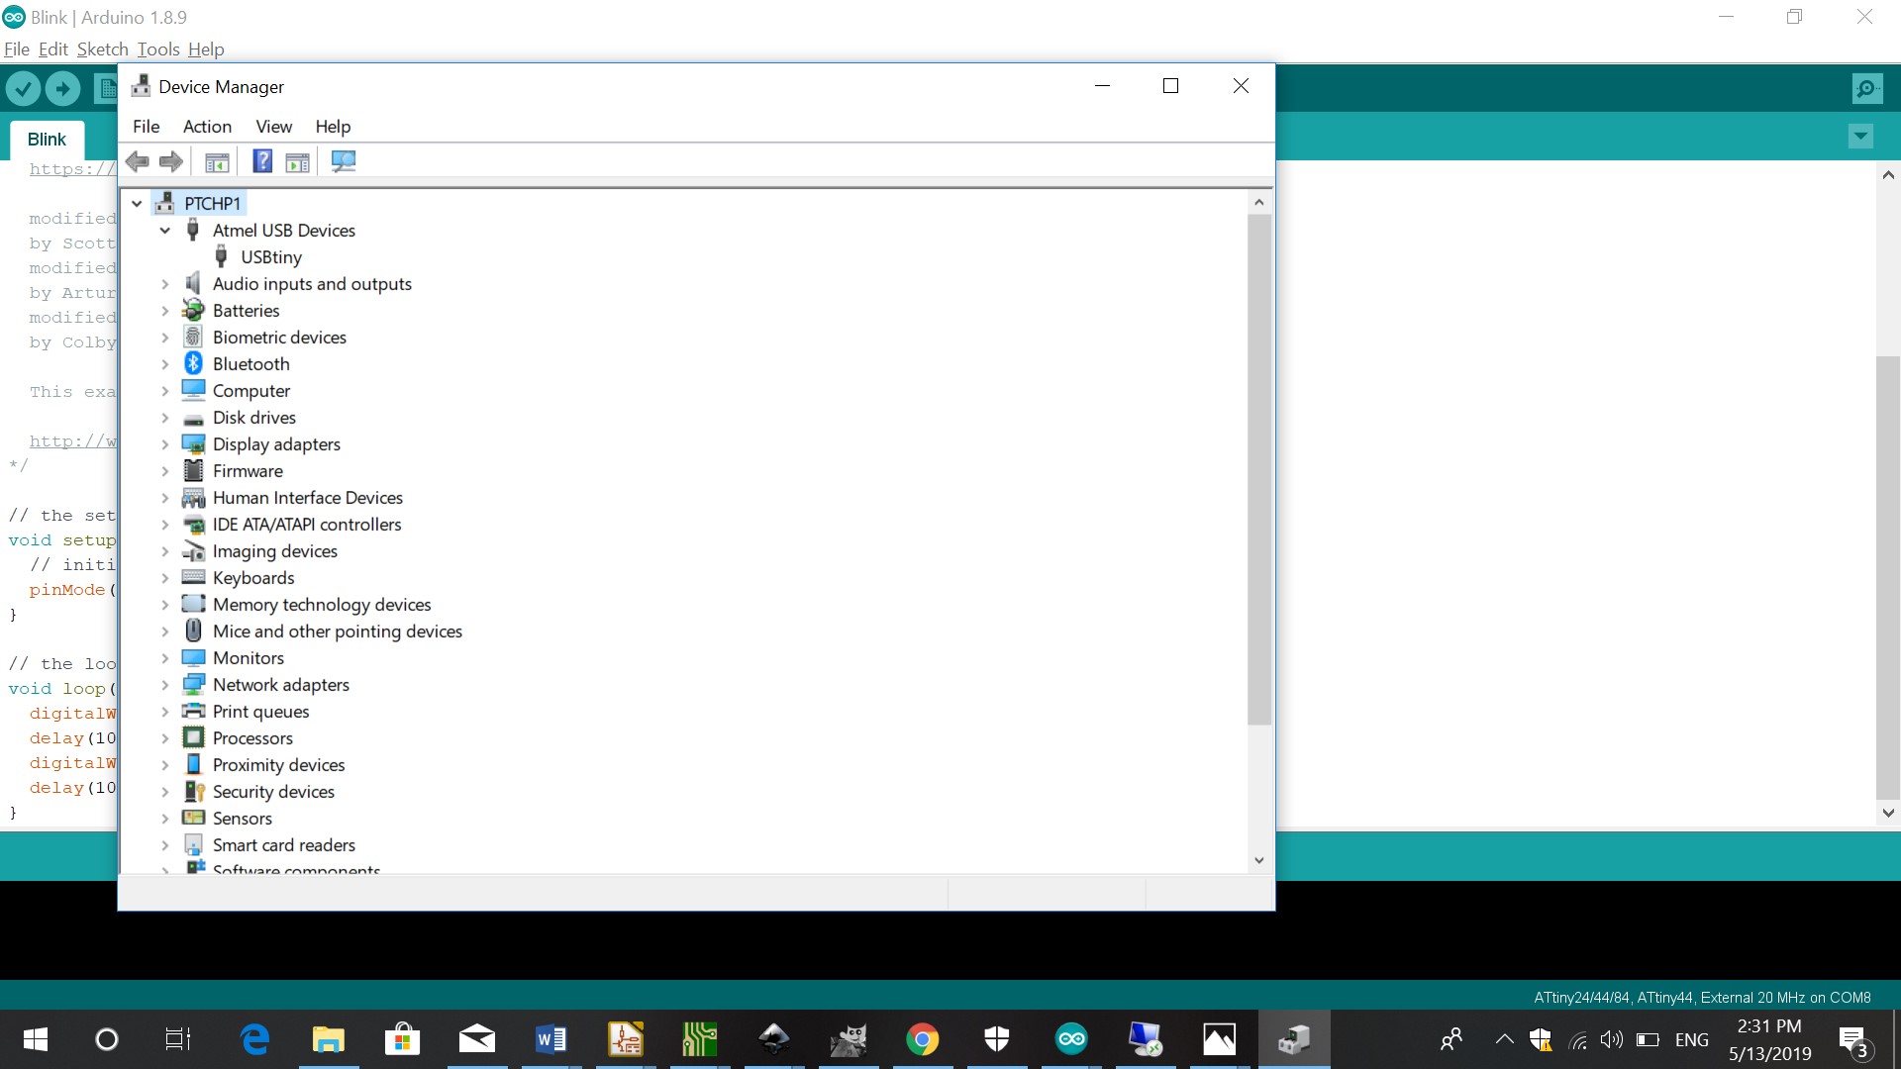Click Device Manager Back arrow icon
The image size is (1901, 1069).
(138, 161)
